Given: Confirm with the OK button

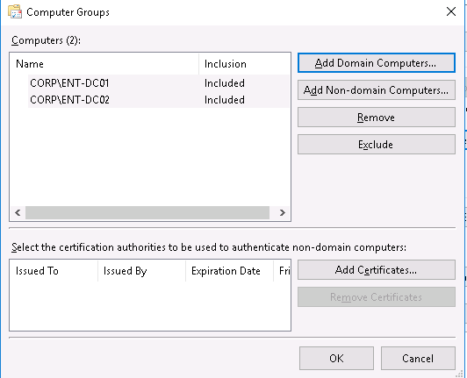Looking at the screenshot, I should click(x=336, y=359).
